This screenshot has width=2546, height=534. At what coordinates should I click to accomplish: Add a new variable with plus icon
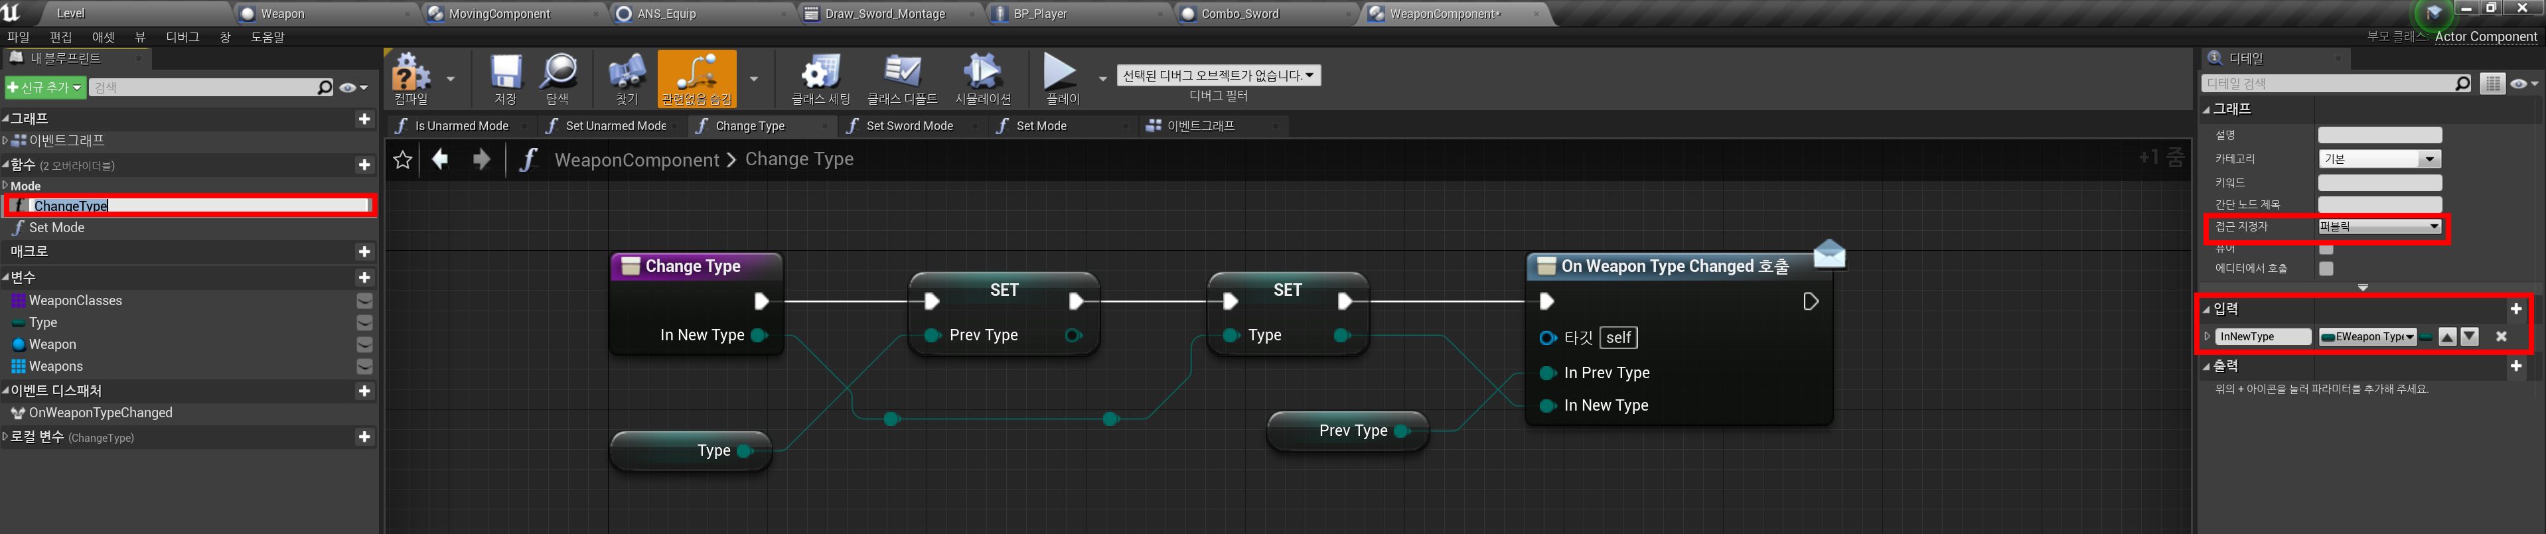[x=364, y=277]
